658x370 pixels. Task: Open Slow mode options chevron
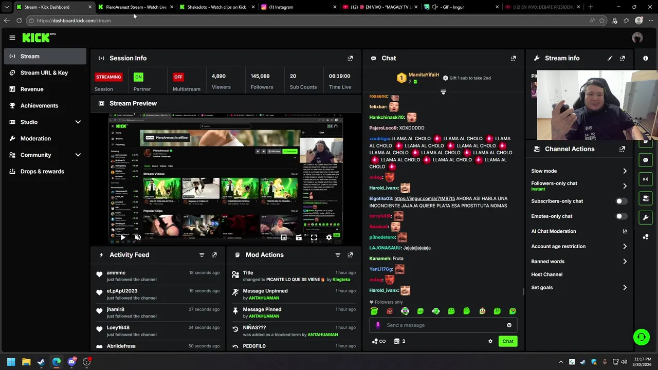click(625, 171)
